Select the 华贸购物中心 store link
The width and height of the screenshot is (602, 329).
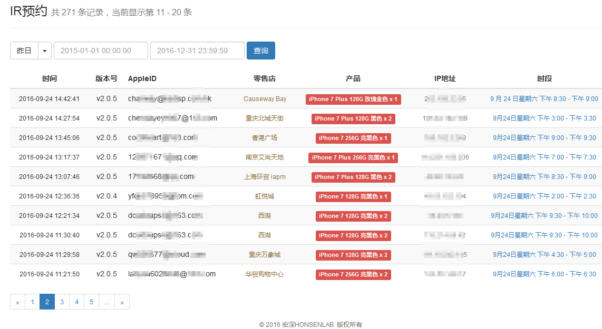[x=265, y=274]
